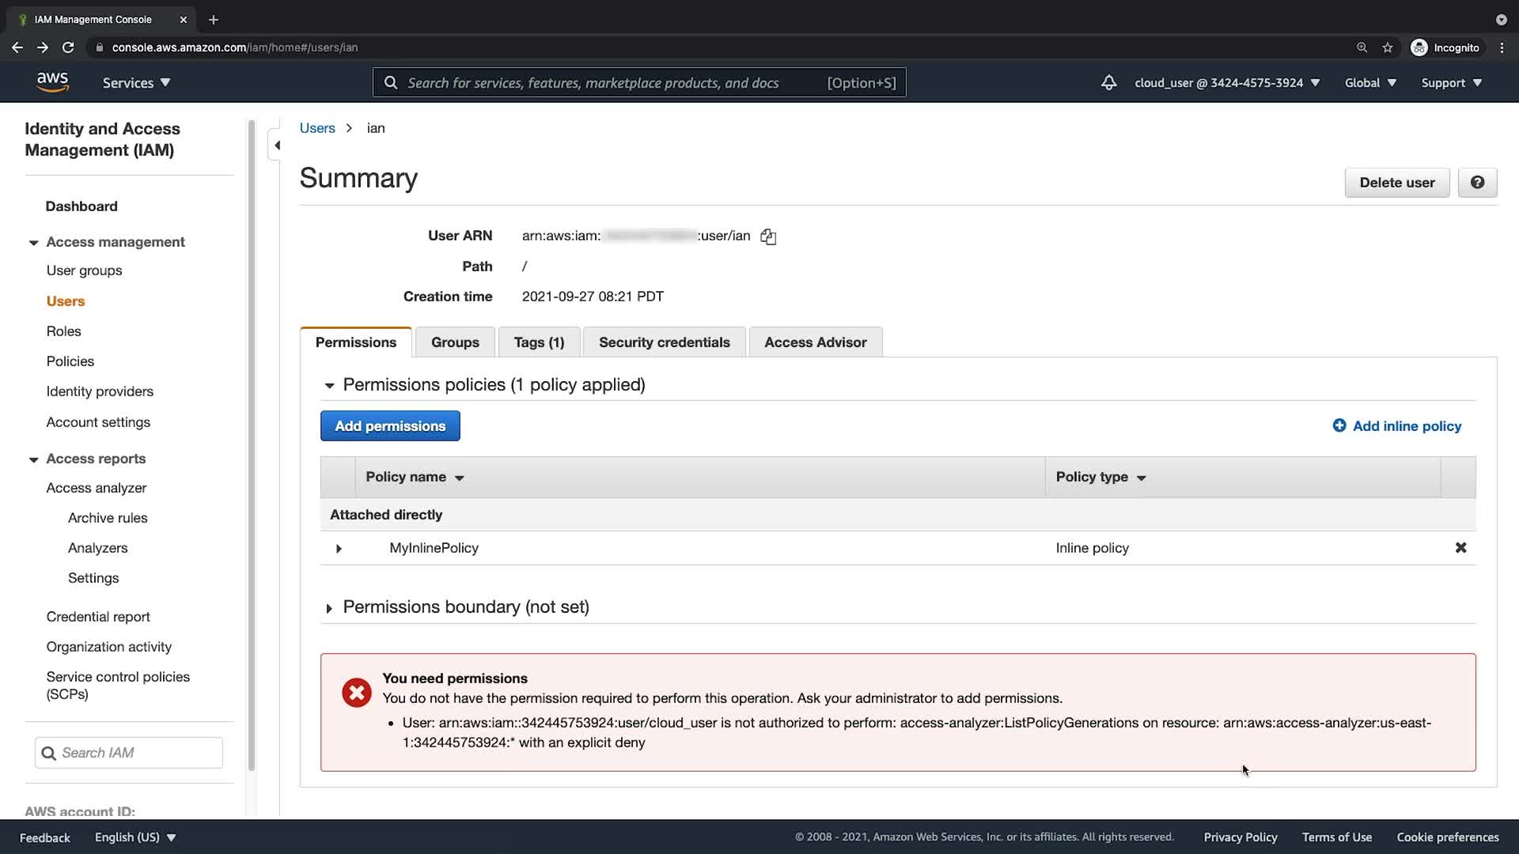The width and height of the screenshot is (1519, 854).
Task: Expand the MyInlinePolicy row details
Action: click(339, 549)
